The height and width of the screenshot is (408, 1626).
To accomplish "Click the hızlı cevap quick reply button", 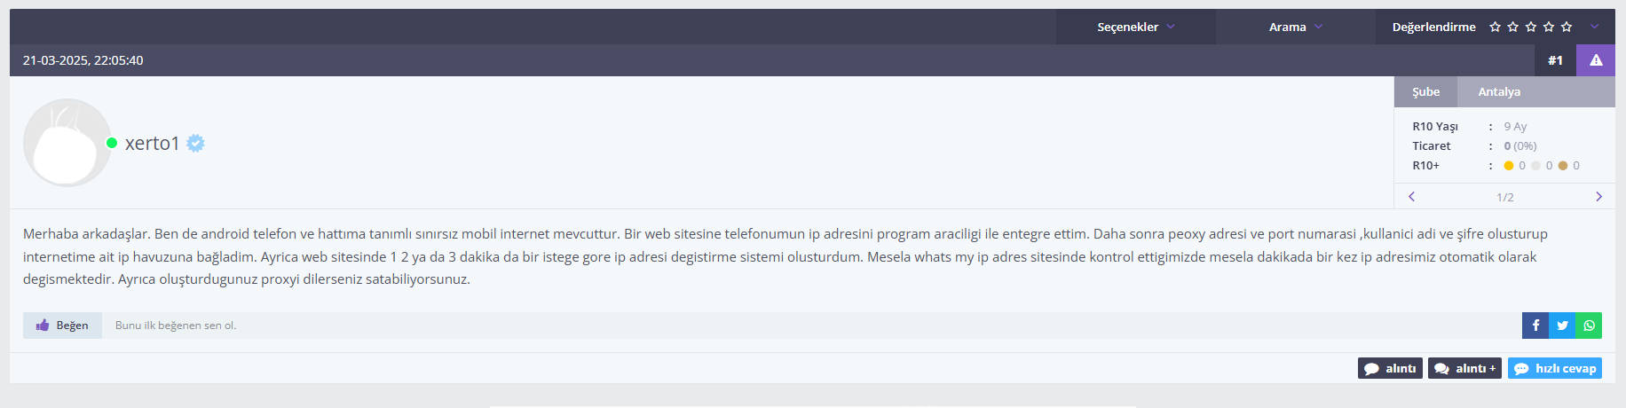I will [x=1555, y=368].
